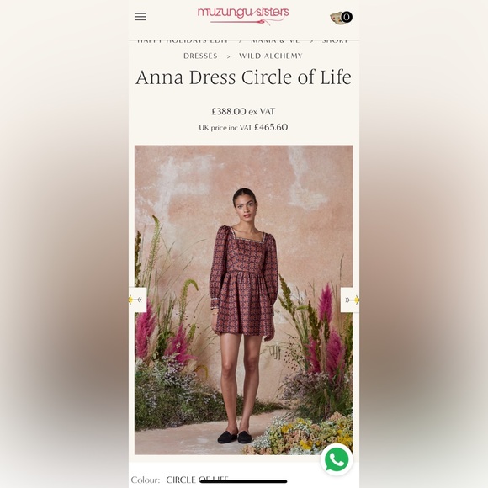Screen dimensions: 488x488
Task: Open the hamburger navigation menu
Action: [x=141, y=17]
